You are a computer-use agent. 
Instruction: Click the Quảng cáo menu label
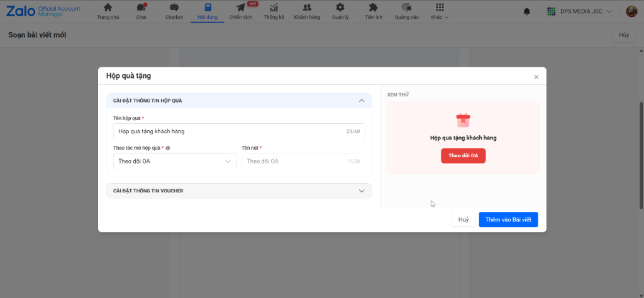(407, 17)
